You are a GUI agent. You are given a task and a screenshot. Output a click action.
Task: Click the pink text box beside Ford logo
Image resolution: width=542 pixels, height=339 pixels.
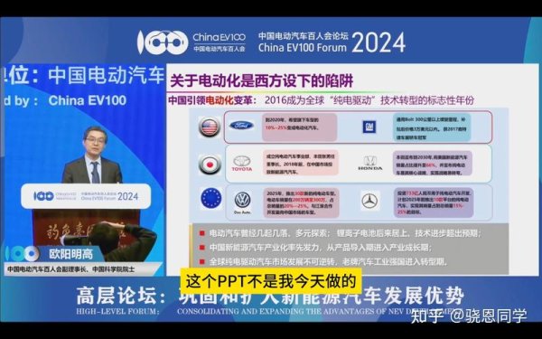(299, 127)
